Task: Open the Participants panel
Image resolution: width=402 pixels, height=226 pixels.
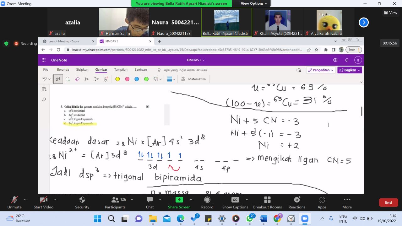Action: 115,202
